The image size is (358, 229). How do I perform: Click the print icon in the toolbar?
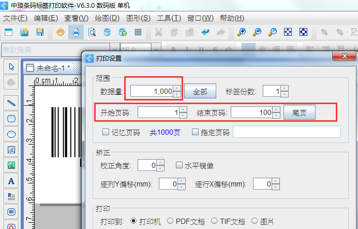point(76,32)
